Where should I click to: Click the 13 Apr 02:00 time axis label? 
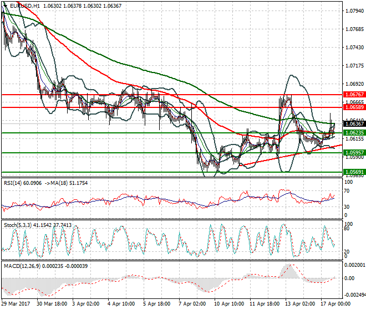(300, 304)
